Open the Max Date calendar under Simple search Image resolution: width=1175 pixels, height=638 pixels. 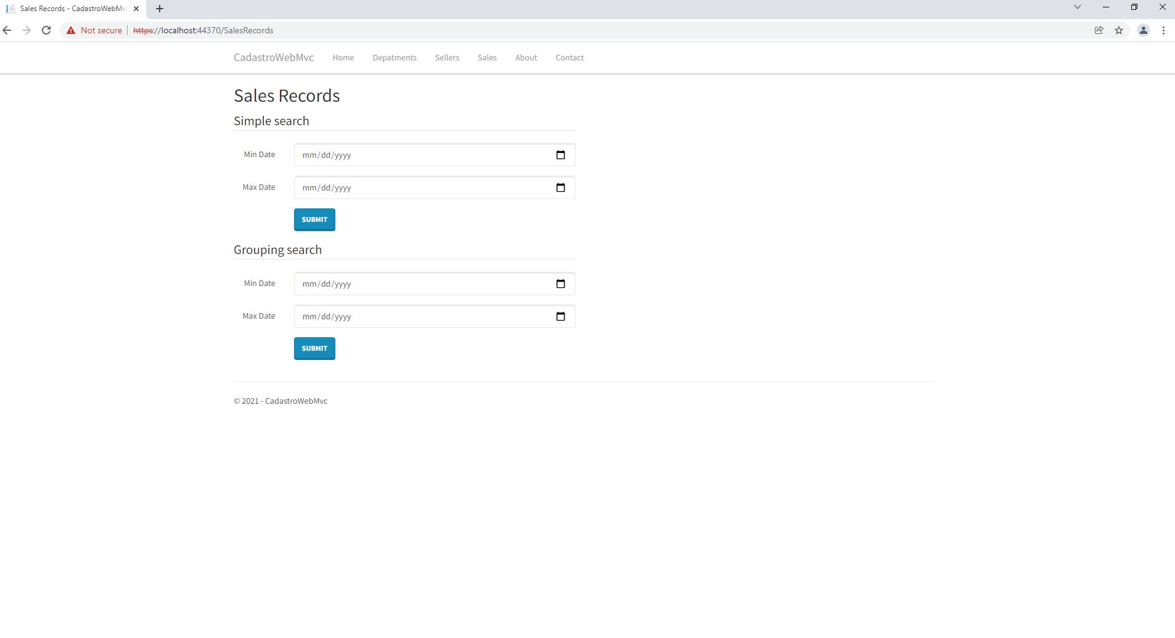(x=560, y=187)
